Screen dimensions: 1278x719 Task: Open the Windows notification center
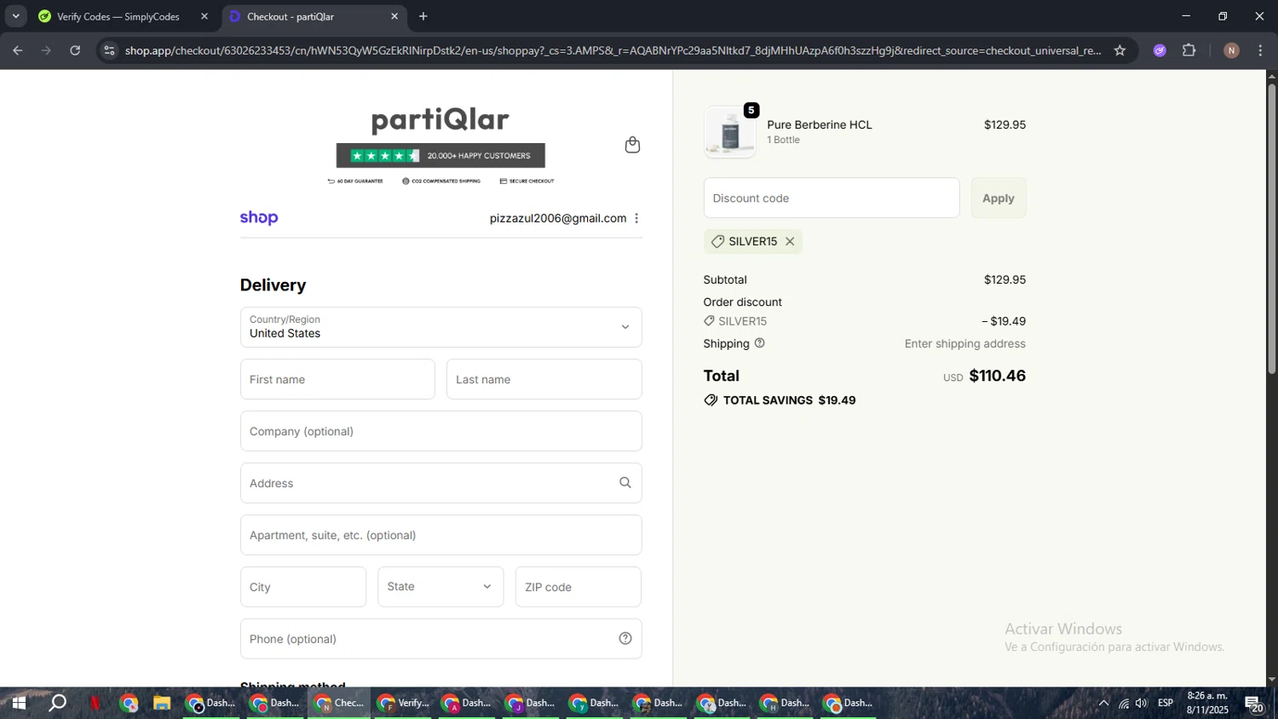1254,703
